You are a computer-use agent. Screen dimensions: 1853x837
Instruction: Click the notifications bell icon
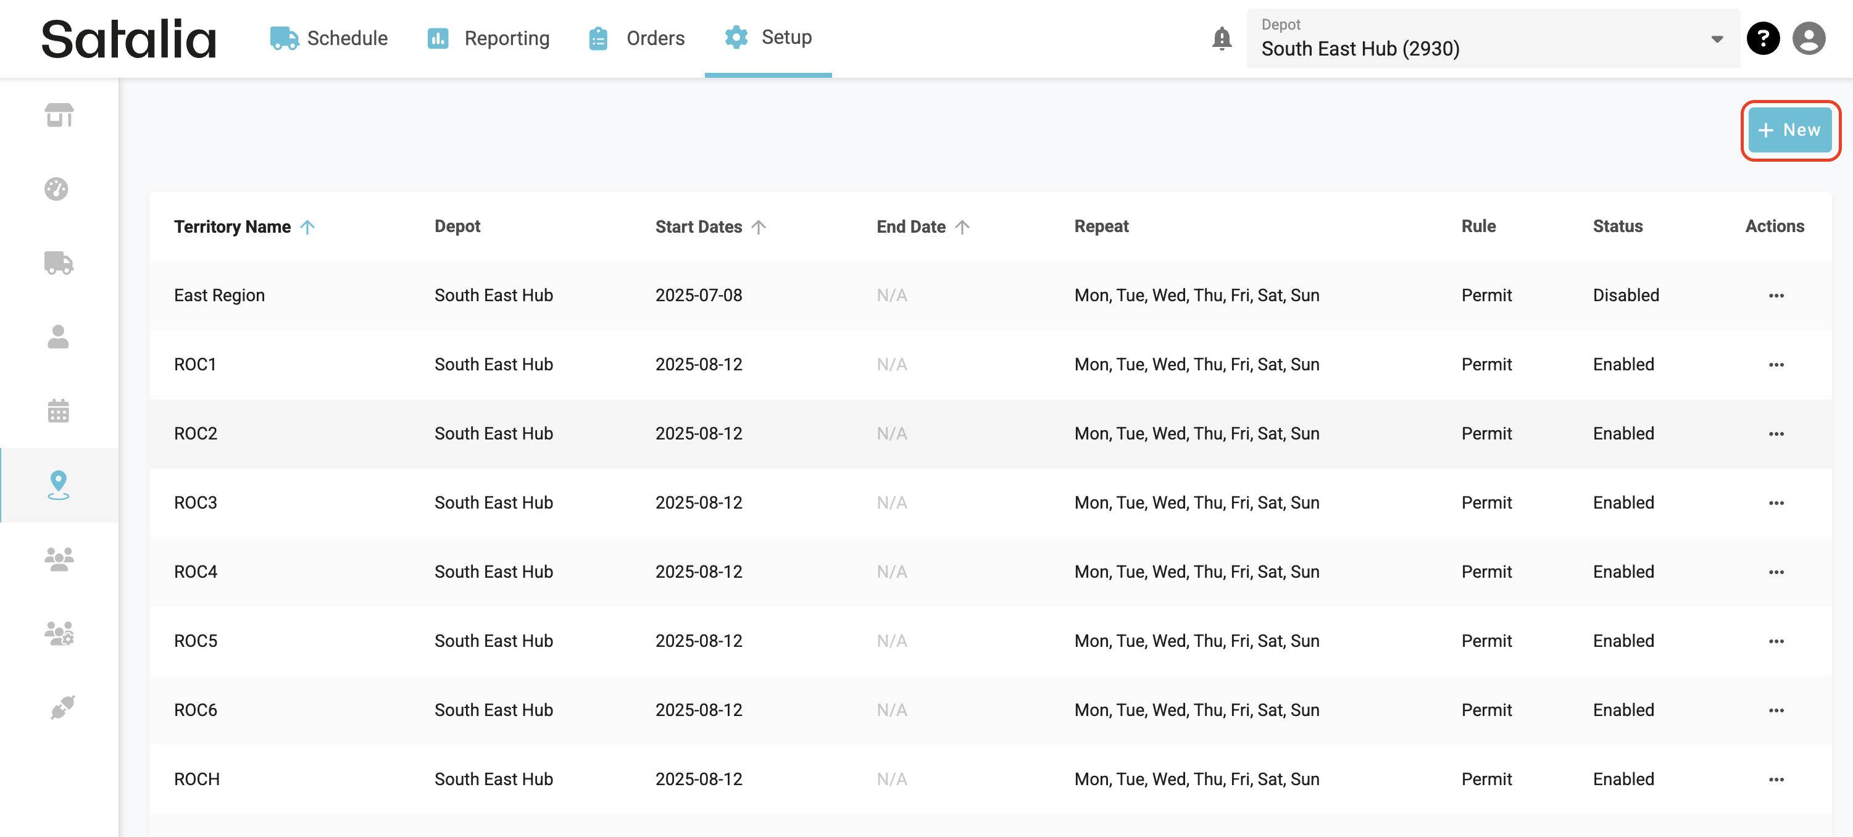1222,39
